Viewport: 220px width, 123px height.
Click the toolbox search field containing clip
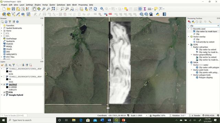[203, 26]
